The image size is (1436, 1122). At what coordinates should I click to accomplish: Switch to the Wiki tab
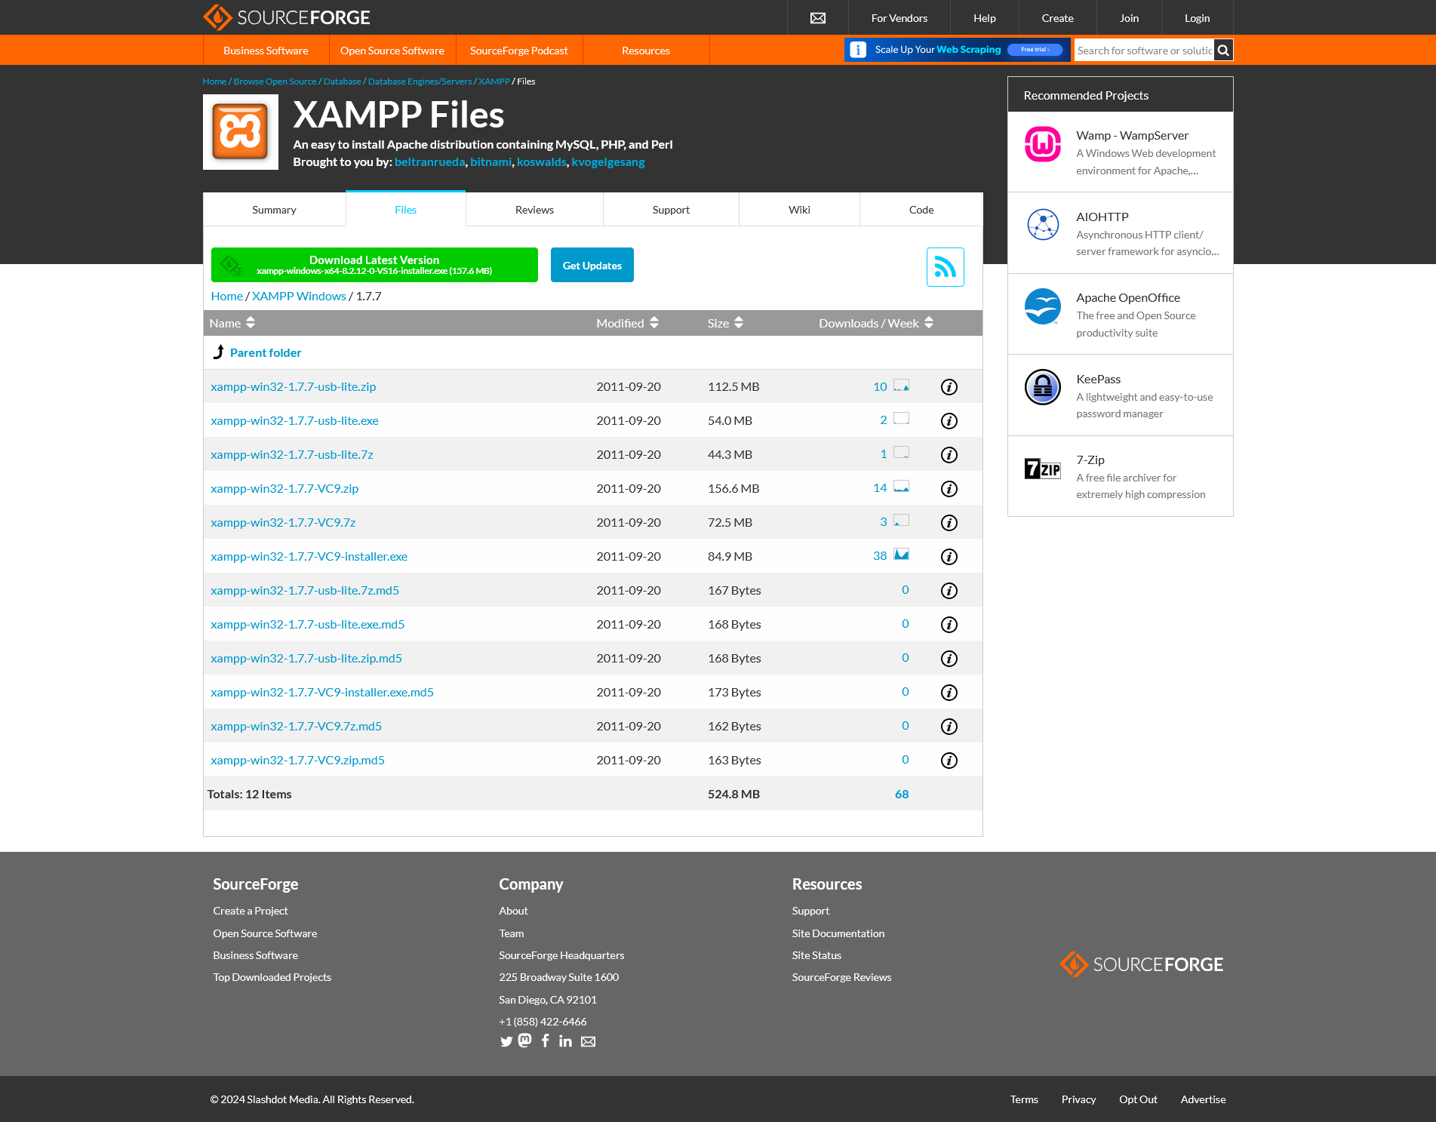[799, 210]
